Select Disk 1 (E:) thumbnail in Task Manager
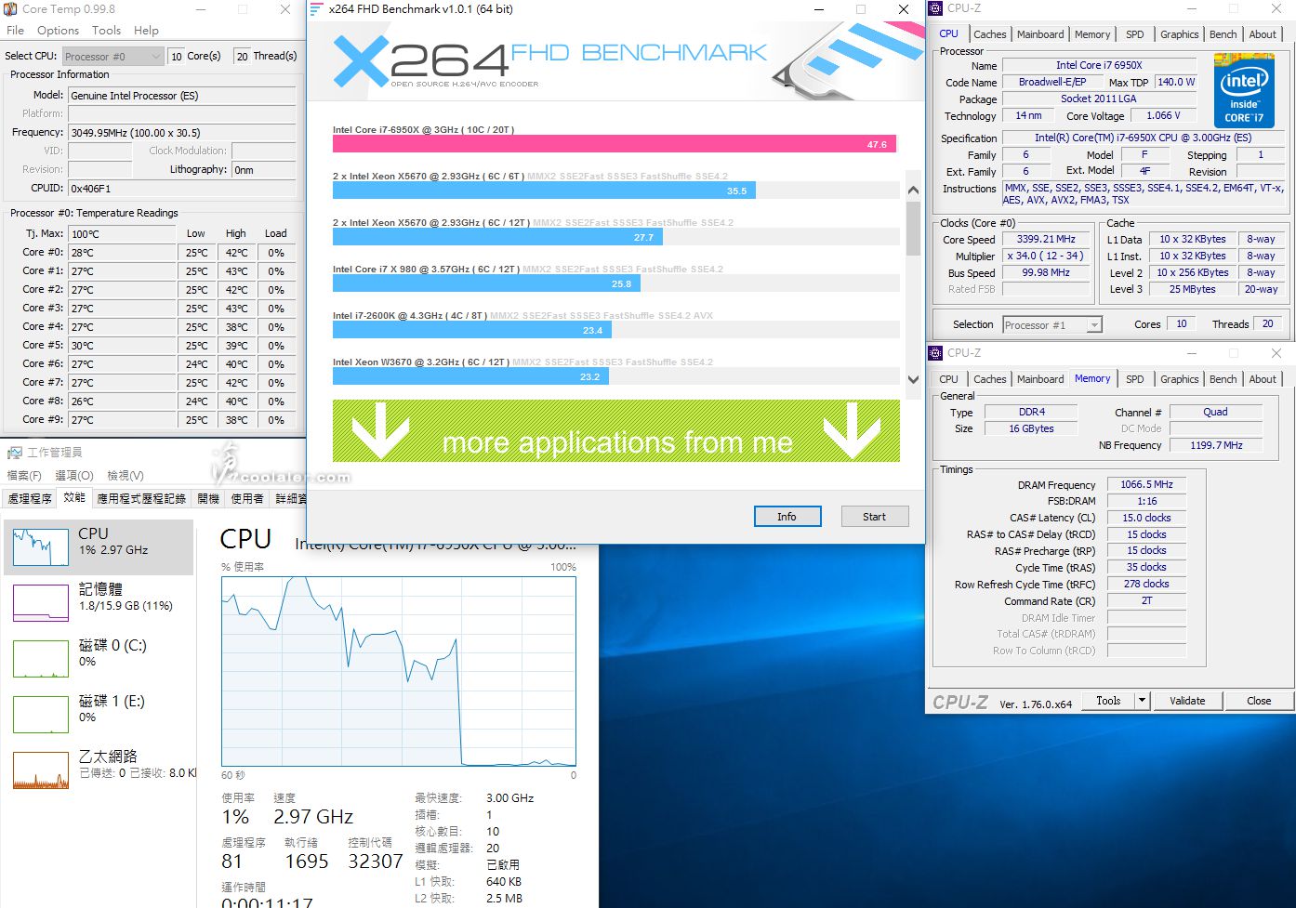The width and height of the screenshot is (1296, 908). 41,715
